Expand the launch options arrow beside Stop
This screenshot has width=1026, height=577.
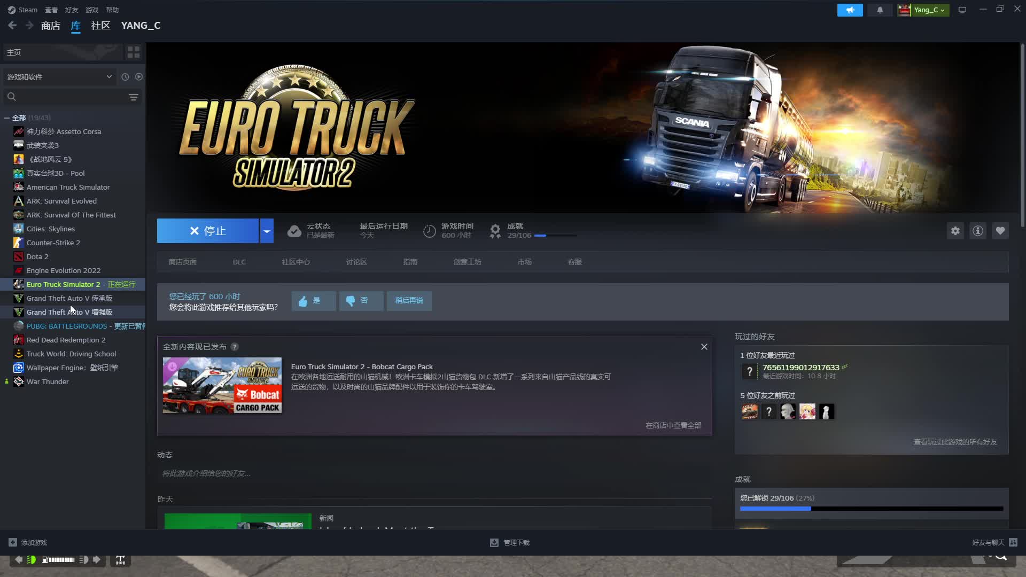(267, 231)
